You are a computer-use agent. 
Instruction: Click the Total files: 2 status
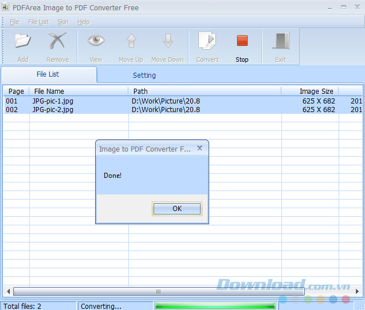click(22, 306)
